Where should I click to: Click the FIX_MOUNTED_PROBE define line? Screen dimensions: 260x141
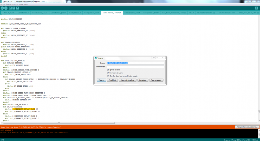pyautogui.click(x=17, y=65)
